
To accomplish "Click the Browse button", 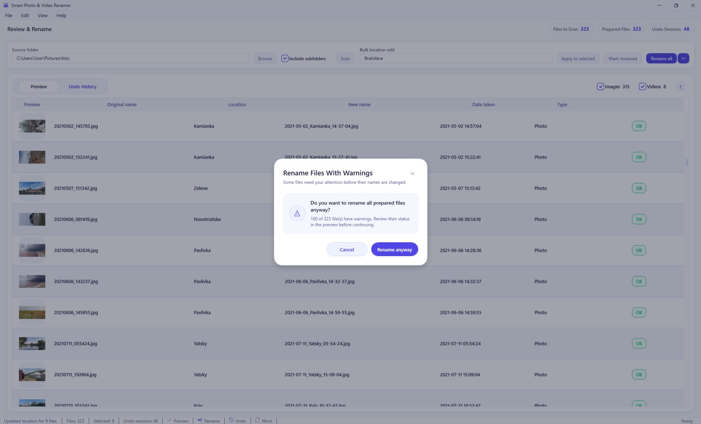I will [x=265, y=58].
